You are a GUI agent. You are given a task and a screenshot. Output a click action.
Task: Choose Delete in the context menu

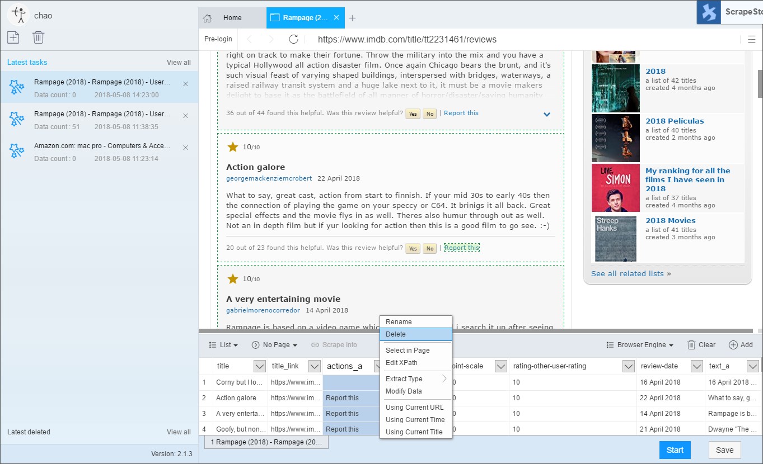coord(415,334)
